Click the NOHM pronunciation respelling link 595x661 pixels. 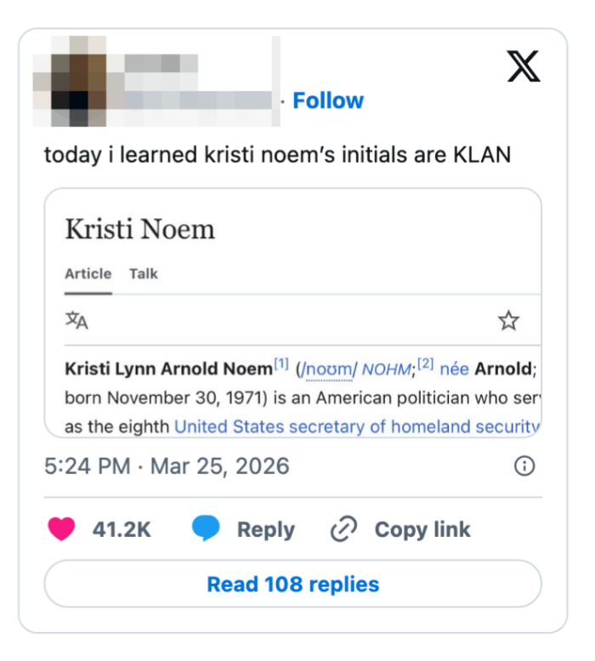387,370
